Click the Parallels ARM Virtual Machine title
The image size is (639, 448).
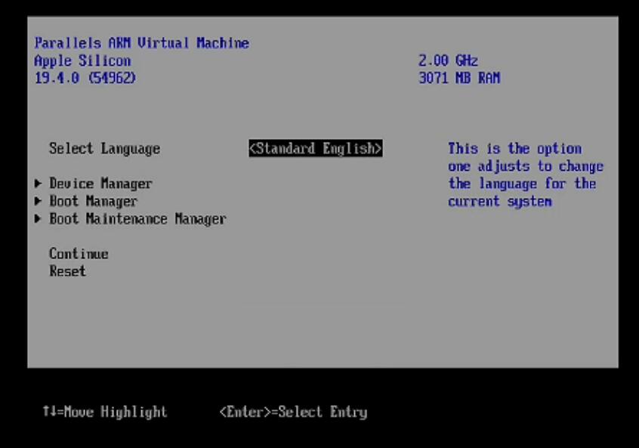tap(141, 43)
